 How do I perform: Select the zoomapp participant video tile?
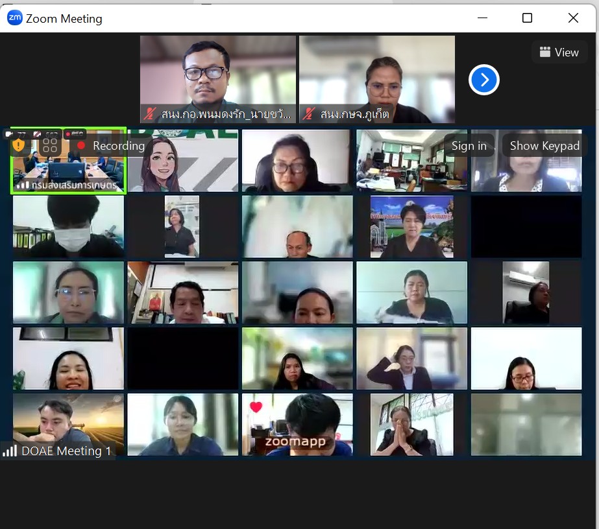297,425
